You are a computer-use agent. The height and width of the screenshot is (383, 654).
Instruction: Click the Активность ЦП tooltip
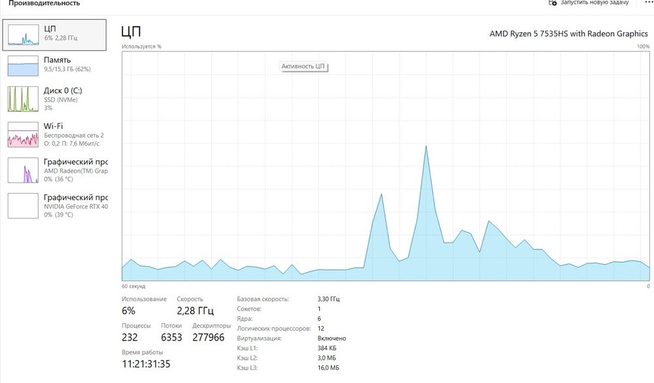[x=303, y=66]
